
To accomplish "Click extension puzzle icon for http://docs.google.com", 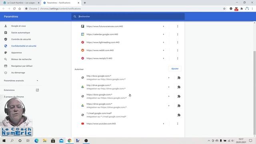I will pos(179,78).
